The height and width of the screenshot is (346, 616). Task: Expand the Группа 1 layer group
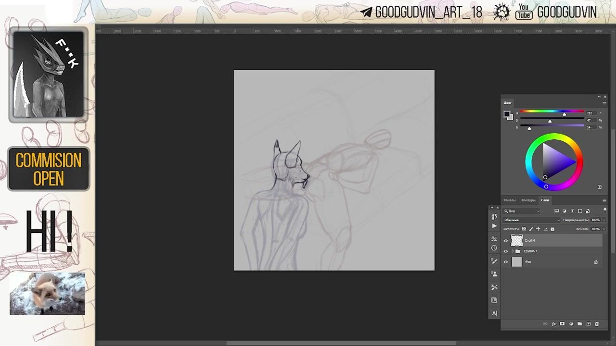[x=513, y=251]
